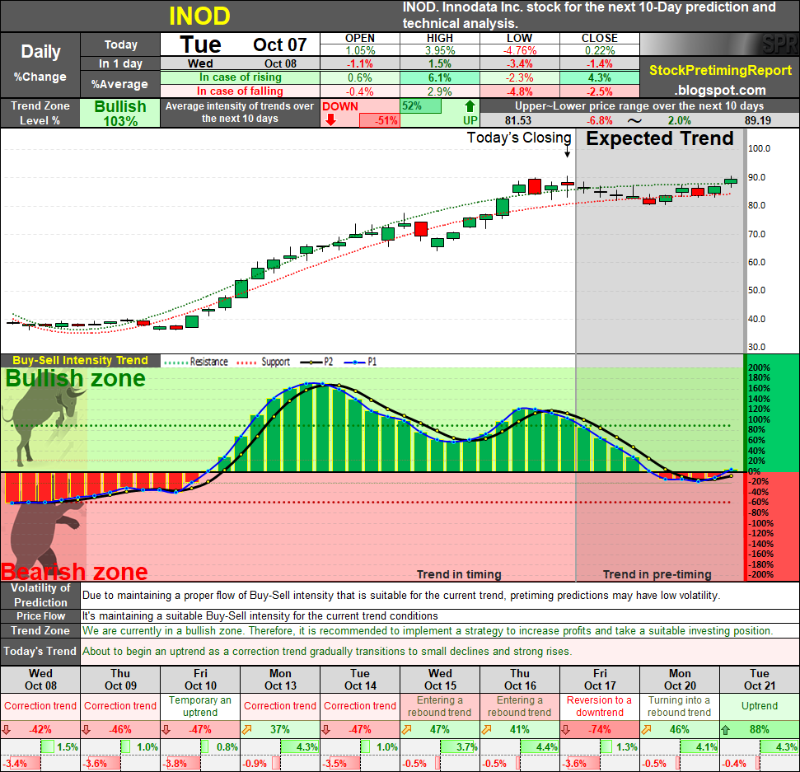Click the Tue Oct 21 green up arrow
Screen dimensions: 800x772
[726, 730]
